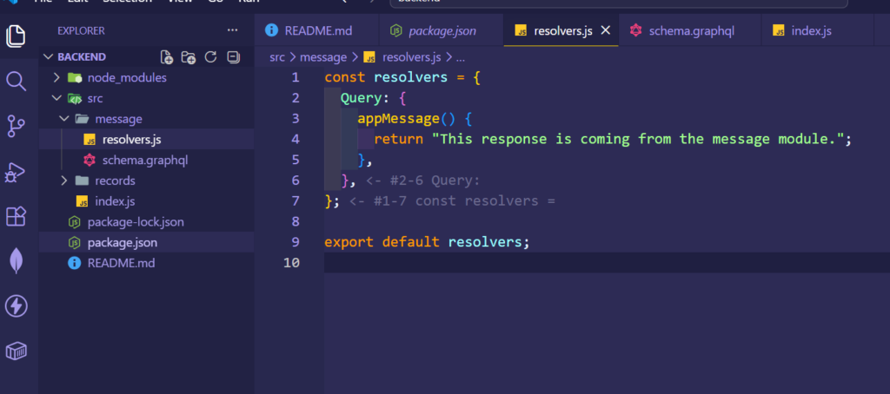
Task: Open README.md in the file tree
Action: (146, 263)
